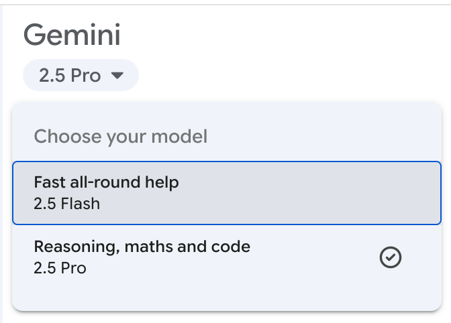Viewport: 451px width, 323px height.
Task: Click the Fast all-round help title text
Action: click(x=106, y=182)
